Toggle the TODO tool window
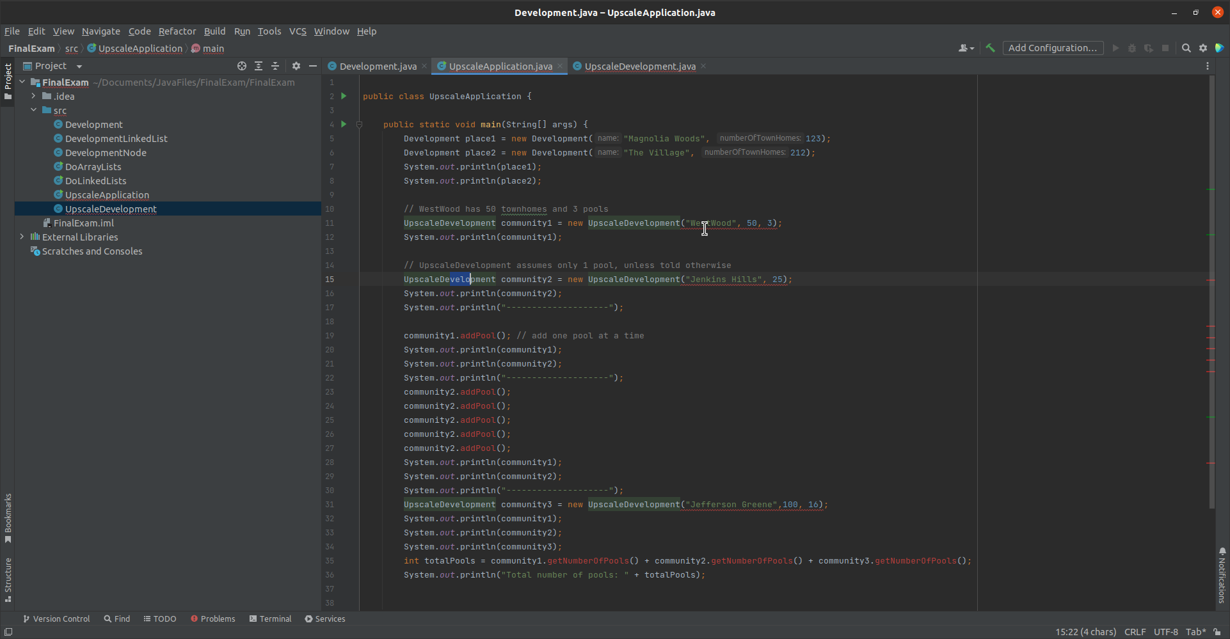Screen dimensions: 1230x639 click(x=159, y=619)
